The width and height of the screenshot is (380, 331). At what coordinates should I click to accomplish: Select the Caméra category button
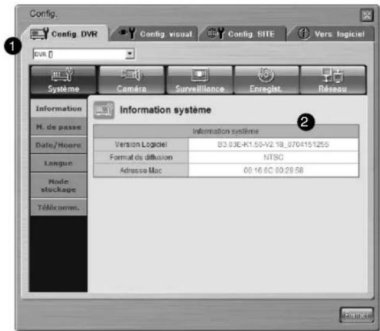132,80
